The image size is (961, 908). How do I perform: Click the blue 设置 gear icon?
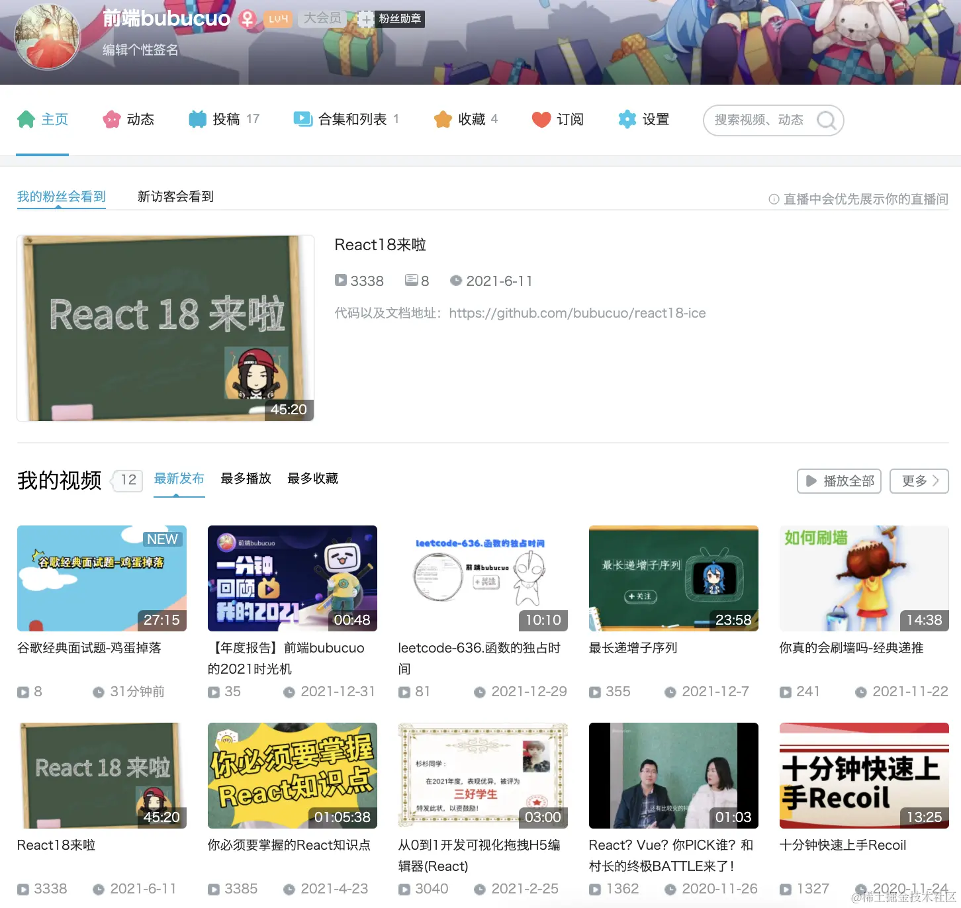coord(627,119)
